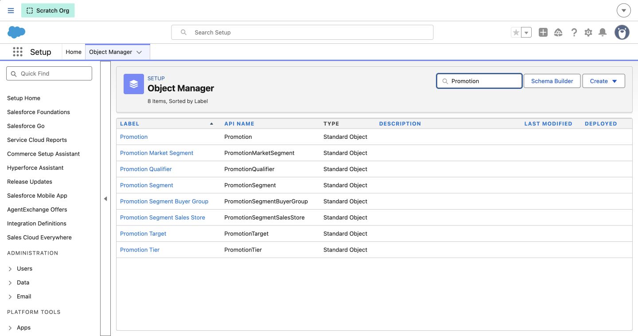
Task: Focus the Search Setup field
Action: [x=302, y=32]
